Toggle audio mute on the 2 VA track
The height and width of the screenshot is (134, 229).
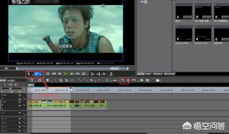click(x=20, y=99)
